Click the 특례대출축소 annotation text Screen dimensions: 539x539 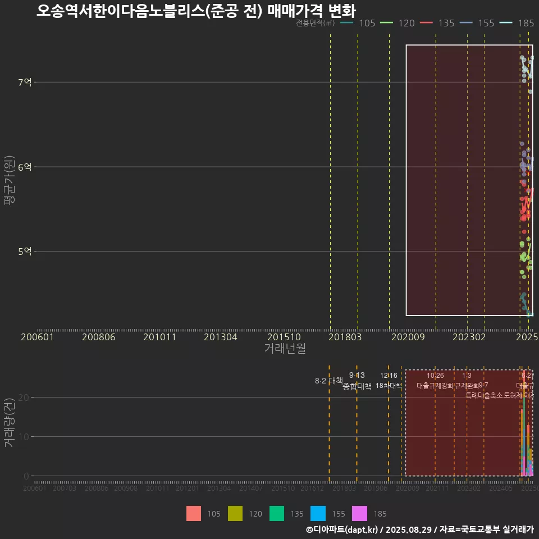(x=484, y=395)
